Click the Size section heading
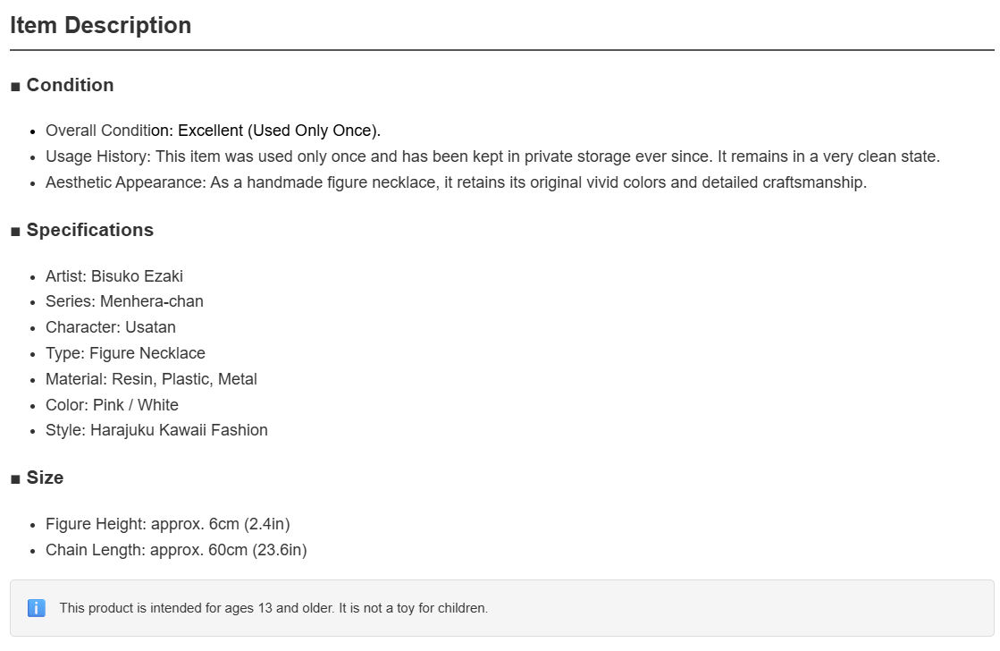The height and width of the screenshot is (651, 1000). coord(45,478)
